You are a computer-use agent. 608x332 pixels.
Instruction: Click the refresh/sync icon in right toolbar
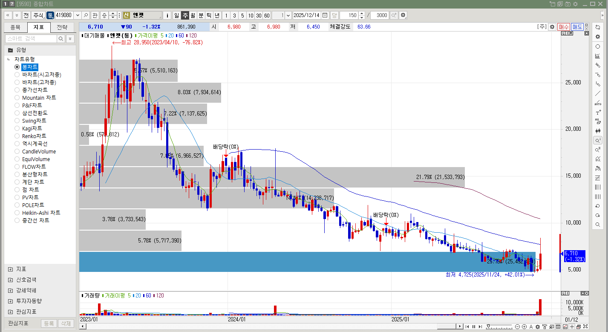click(598, 27)
